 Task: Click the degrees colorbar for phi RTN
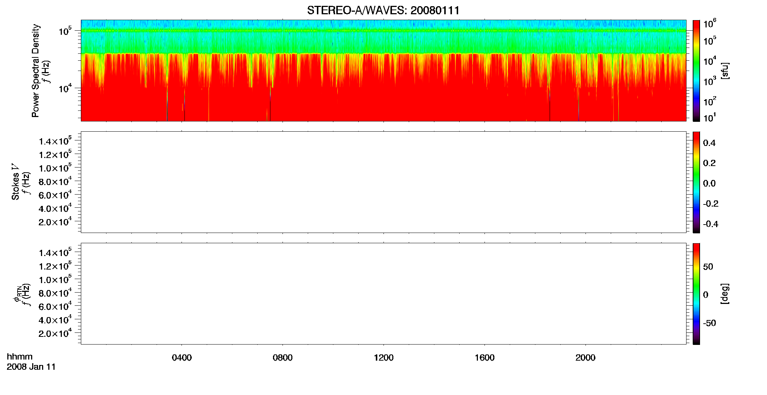point(696,294)
